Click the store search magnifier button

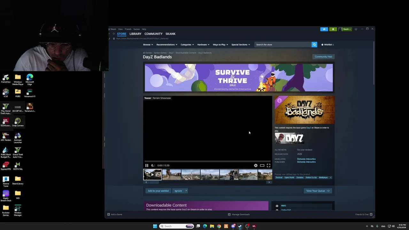click(314, 45)
